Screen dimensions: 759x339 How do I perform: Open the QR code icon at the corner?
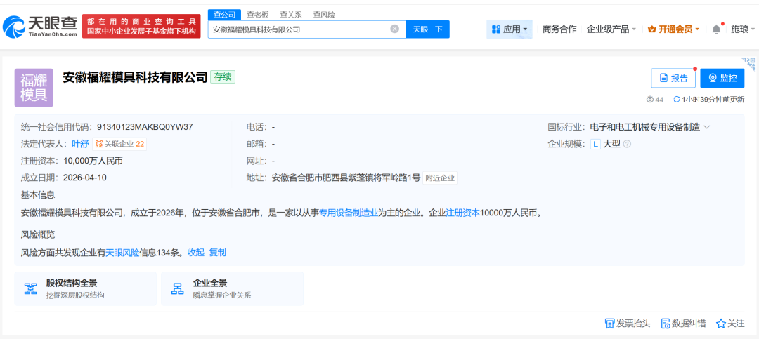[749, 64]
